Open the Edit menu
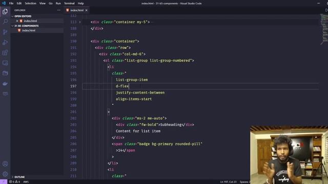328x184 pixels. click(x=19, y=4)
